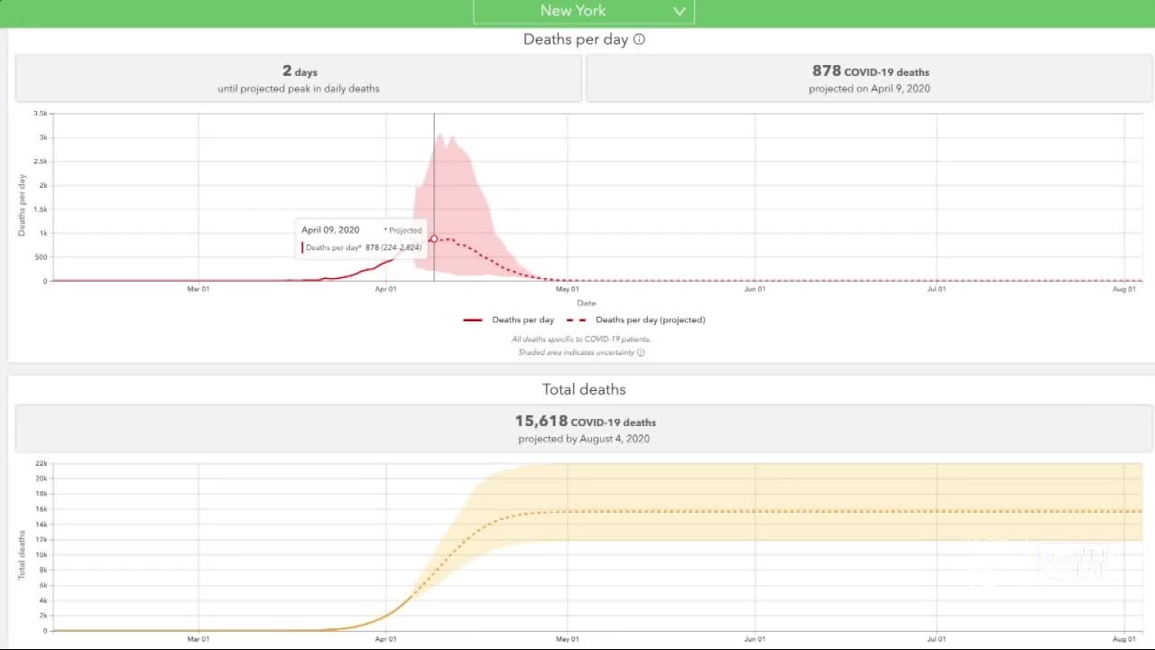Click the info icon beside Deaths per day title
The image size is (1155, 650).
coord(639,40)
